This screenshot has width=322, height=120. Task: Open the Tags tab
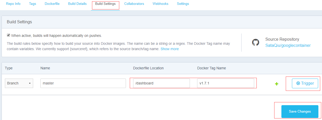[33, 4]
